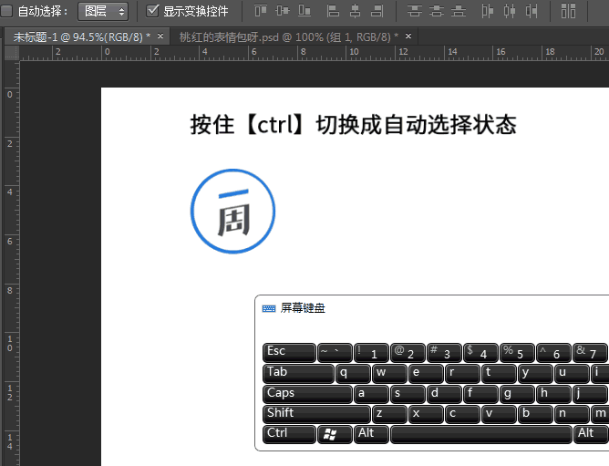Align top edges of layers
The image size is (609, 466).
(x=261, y=11)
